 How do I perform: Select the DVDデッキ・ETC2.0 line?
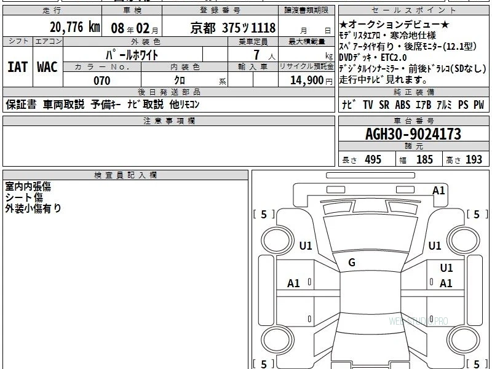coord(373,57)
